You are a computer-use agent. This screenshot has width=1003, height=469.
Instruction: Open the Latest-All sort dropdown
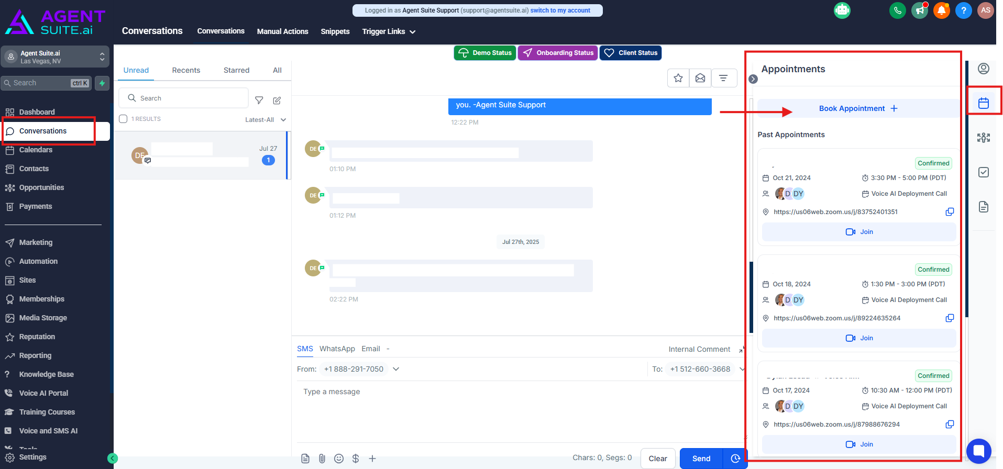coord(266,120)
